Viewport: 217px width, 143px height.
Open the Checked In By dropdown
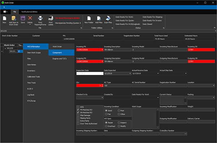click(x=102, y=98)
